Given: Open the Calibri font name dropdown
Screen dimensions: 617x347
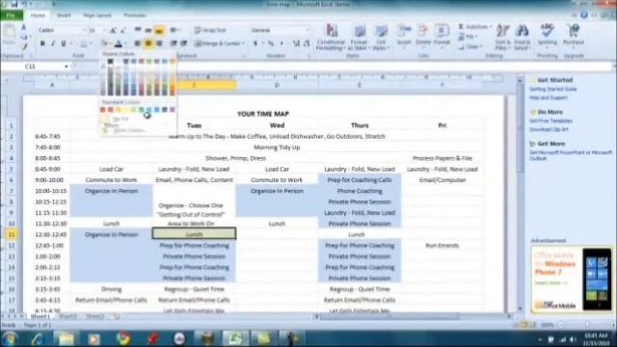Looking at the screenshot, I should [84, 30].
